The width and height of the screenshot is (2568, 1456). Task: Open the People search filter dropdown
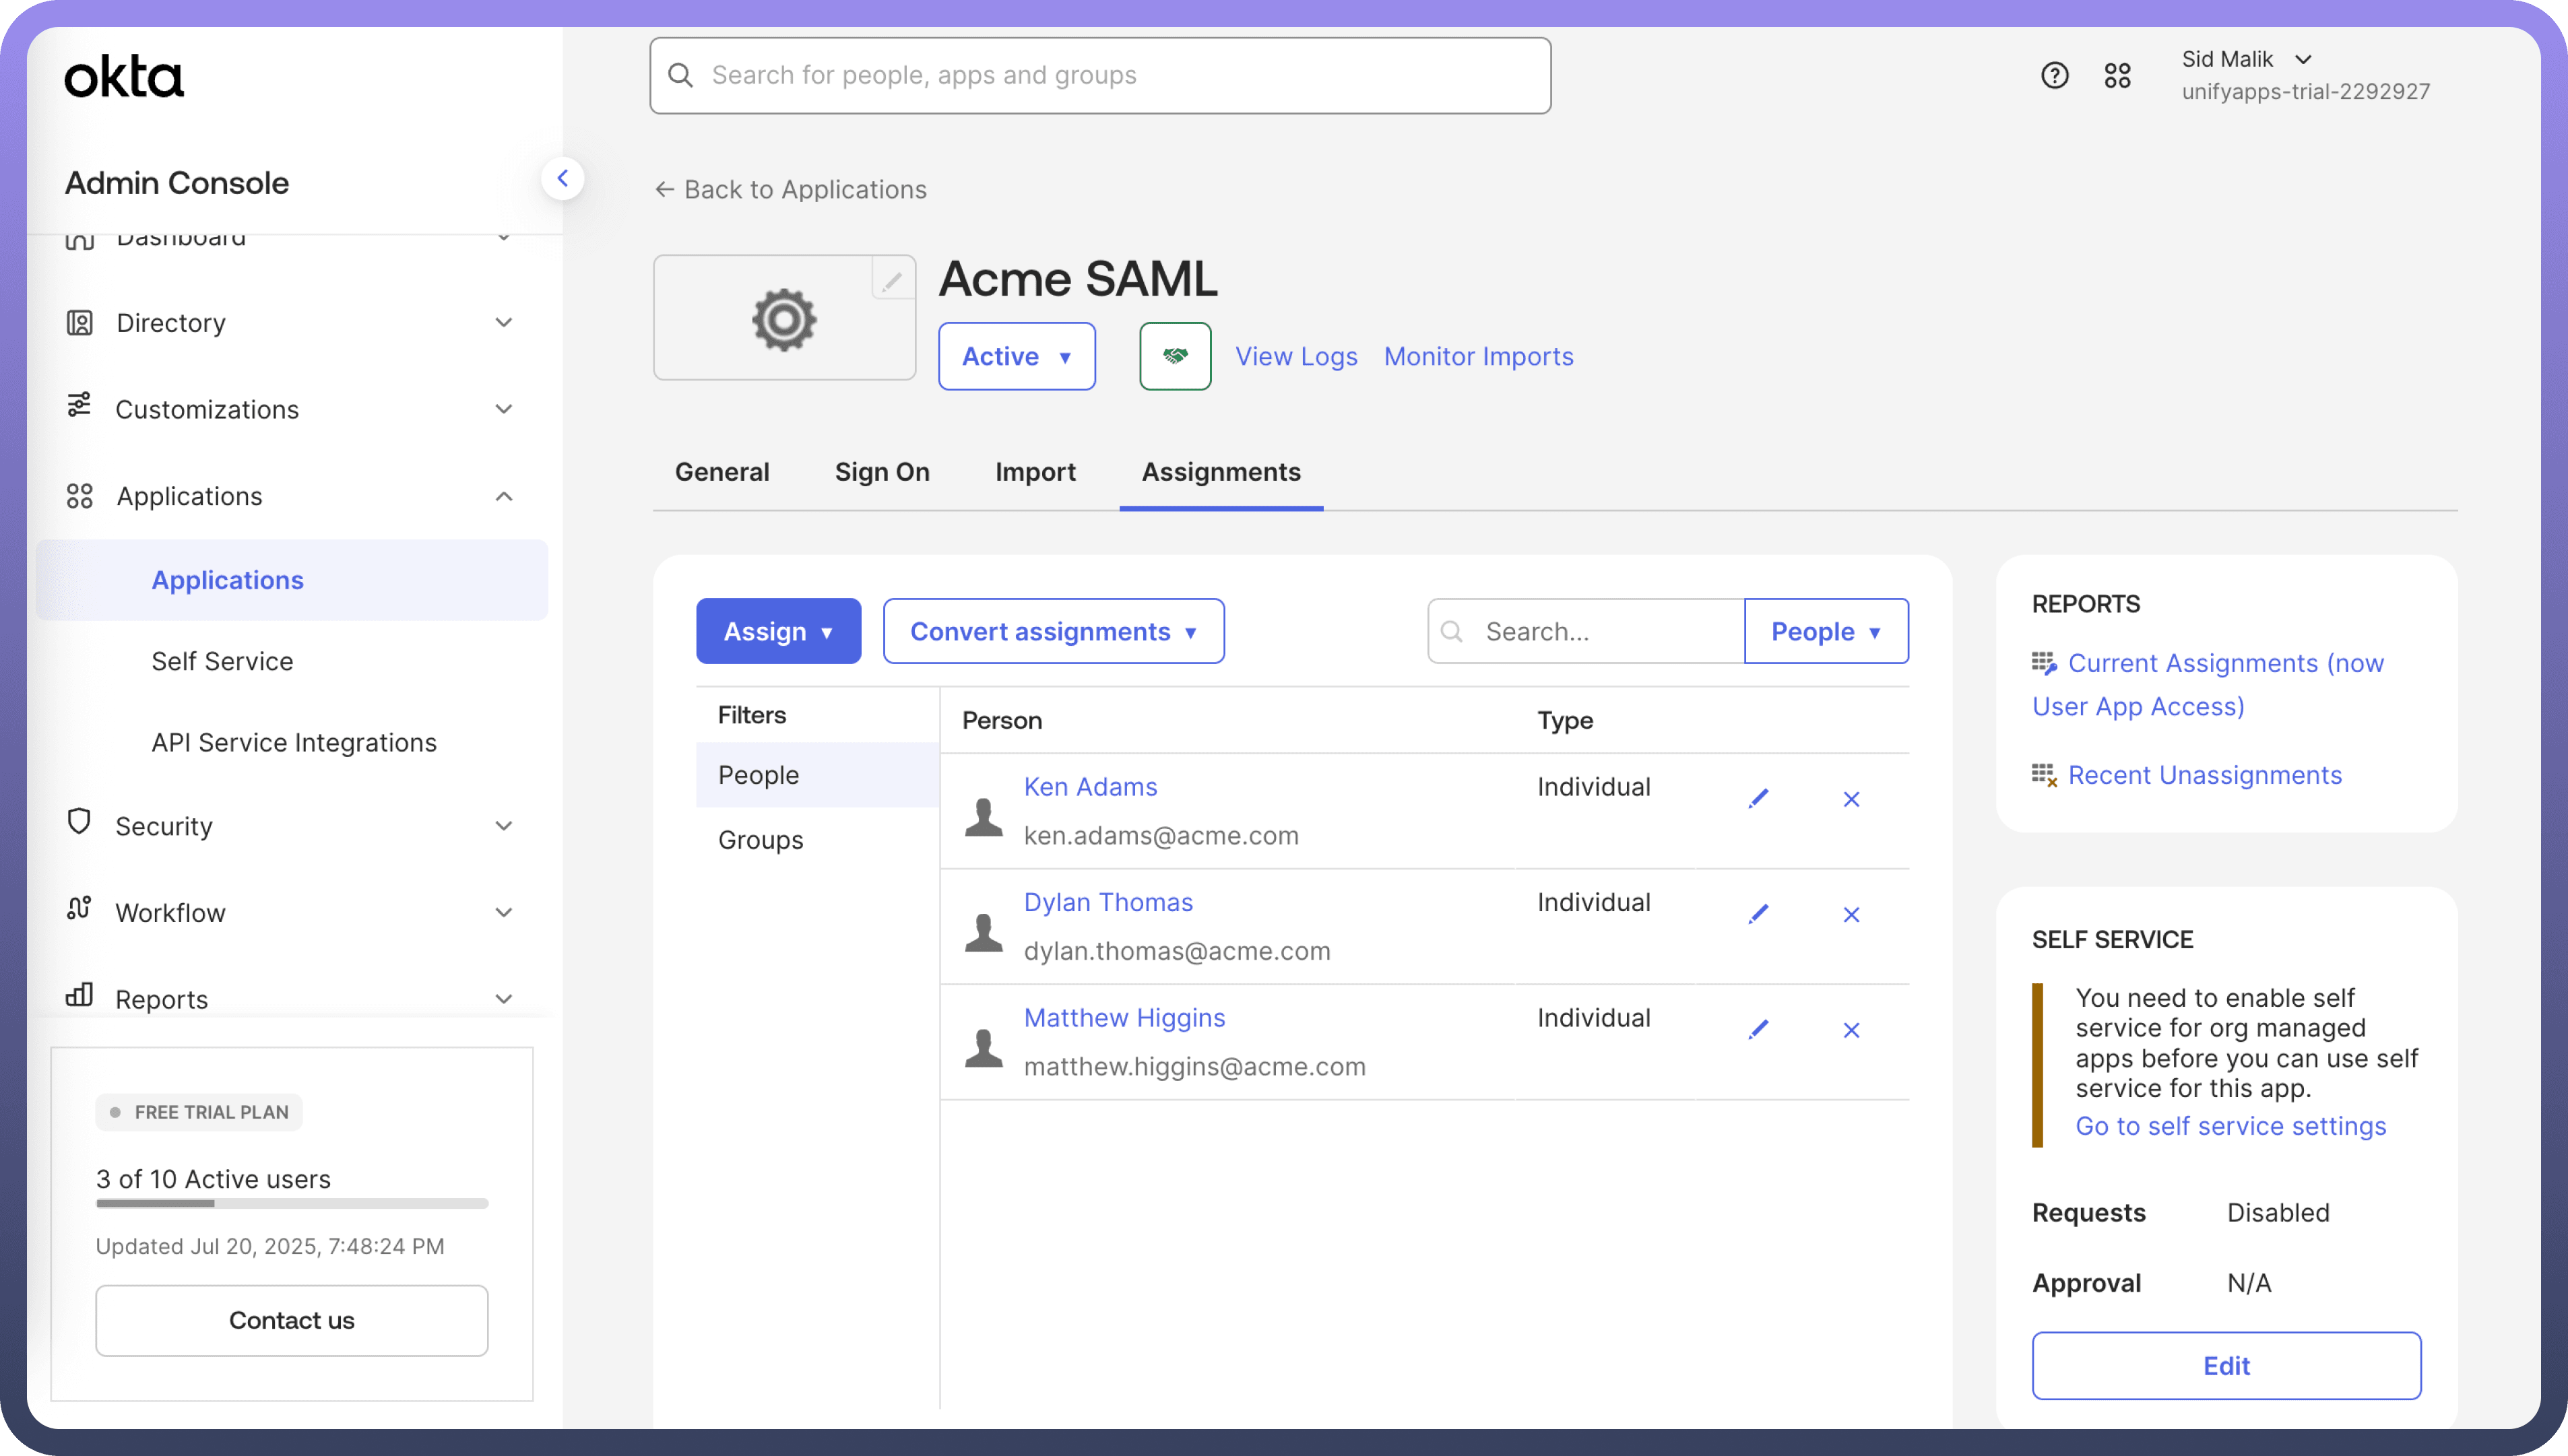[1825, 631]
